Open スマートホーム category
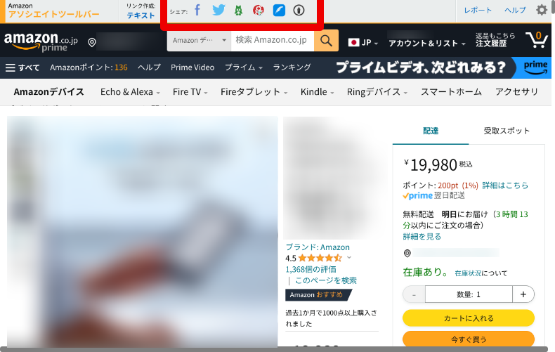This screenshot has height=352, width=555. coord(451,92)
